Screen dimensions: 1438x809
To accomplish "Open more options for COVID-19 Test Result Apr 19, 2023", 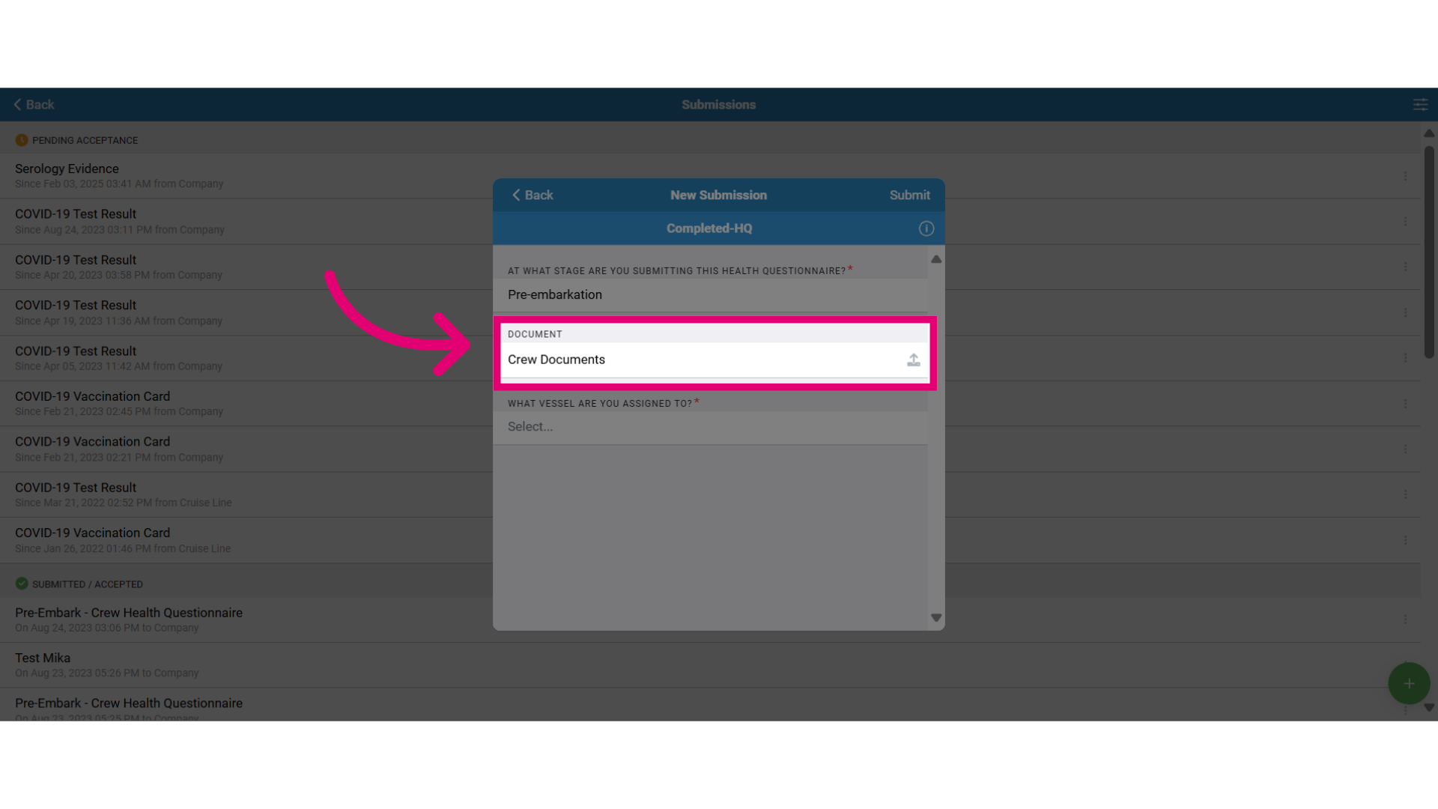I will coord(1405,312).
